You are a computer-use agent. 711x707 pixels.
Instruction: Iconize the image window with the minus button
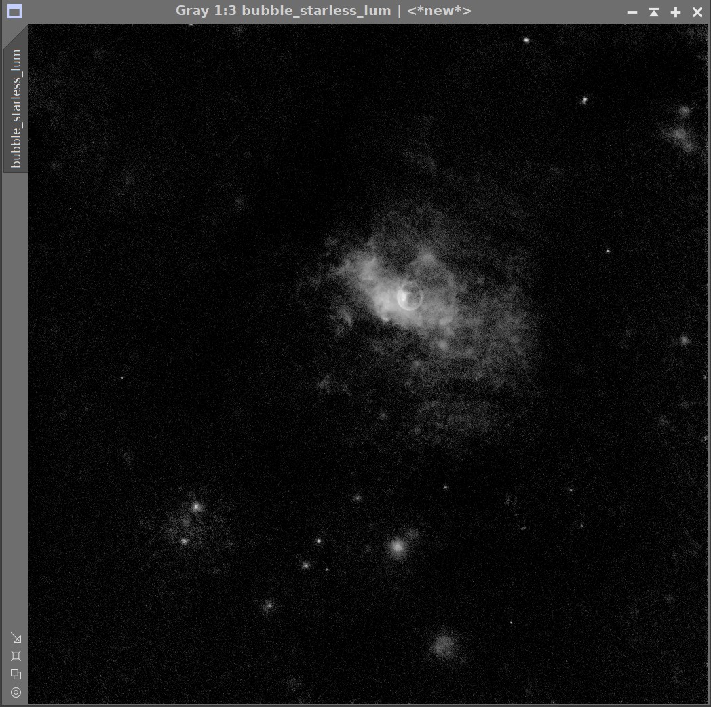coord(632,12)
